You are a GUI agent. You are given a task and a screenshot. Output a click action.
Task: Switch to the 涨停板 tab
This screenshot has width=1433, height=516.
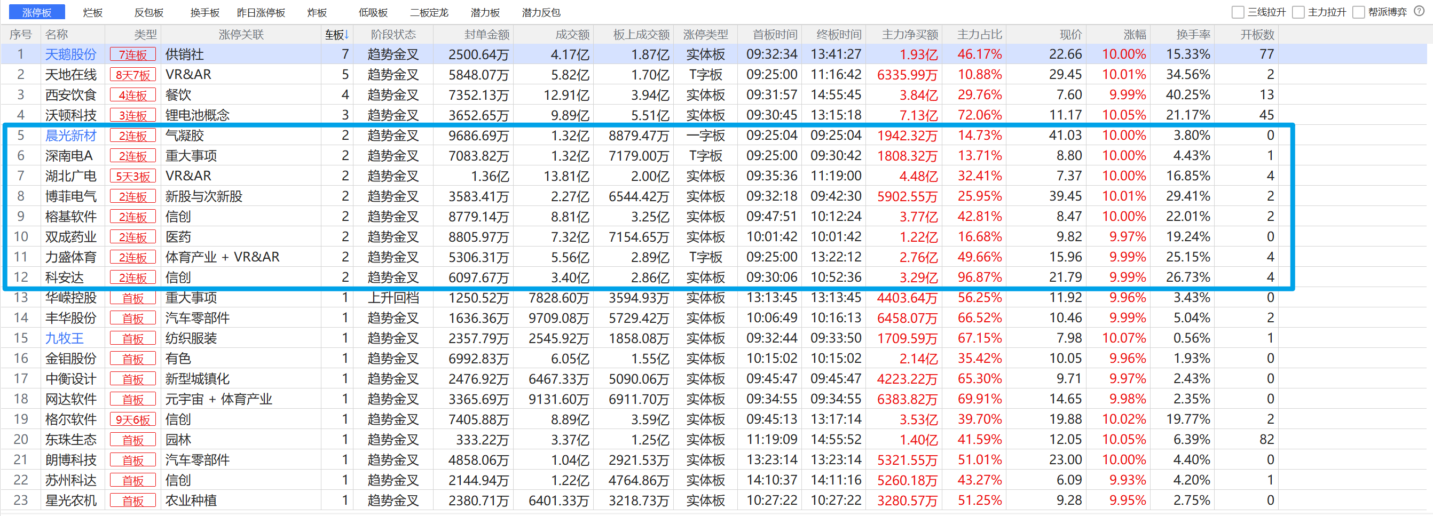tap(37, 12)
